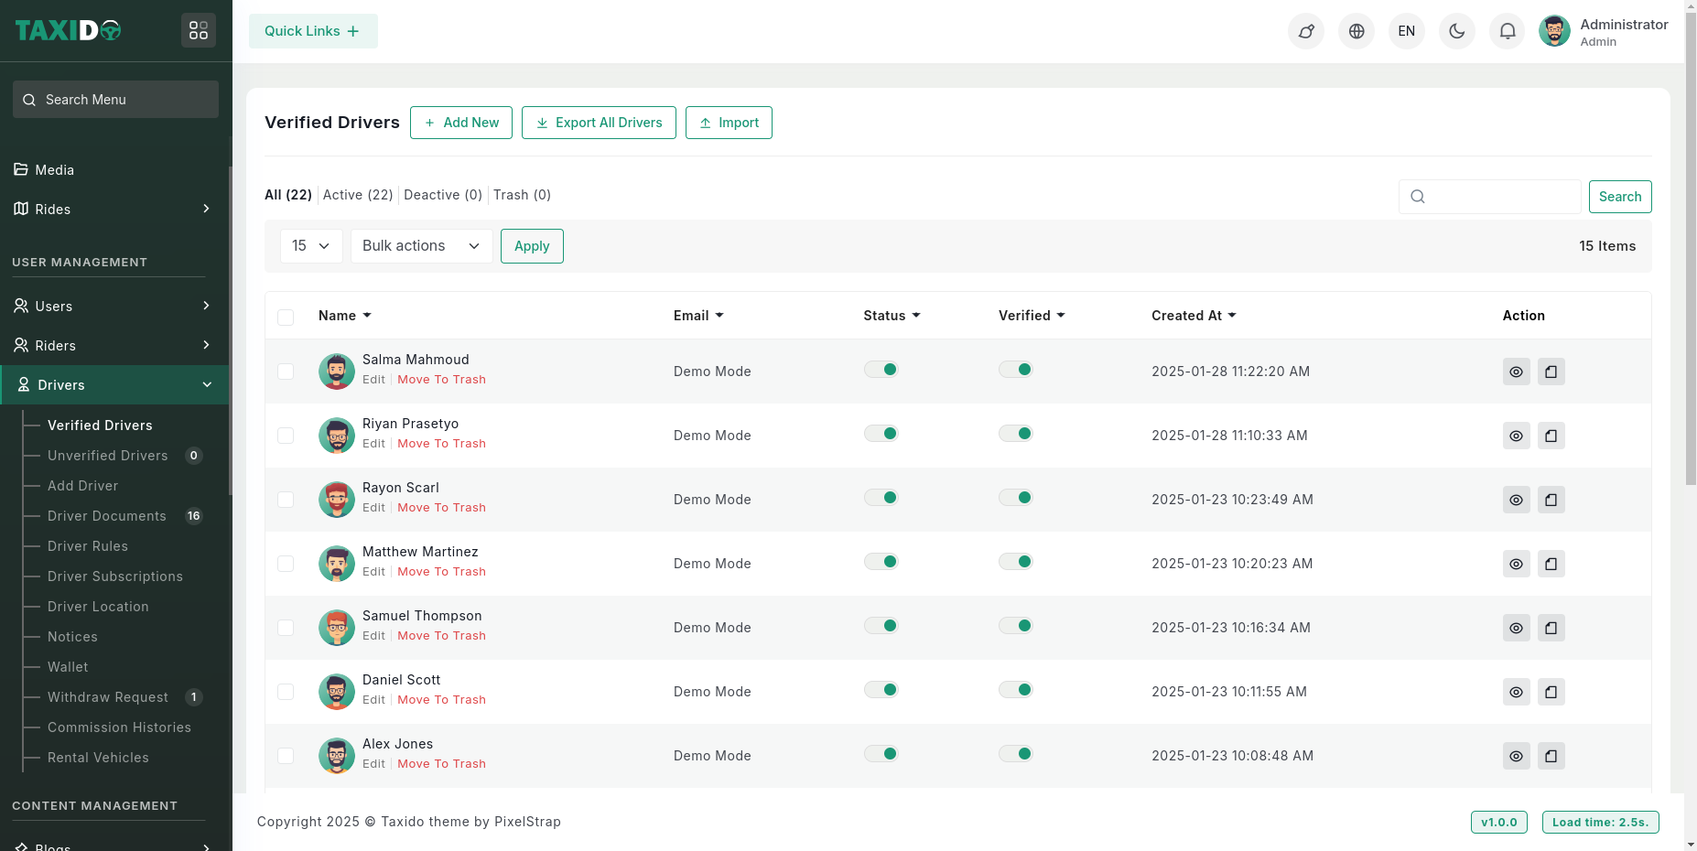Open document icon for Rayon Scarl

click(x=1551, y=500)
